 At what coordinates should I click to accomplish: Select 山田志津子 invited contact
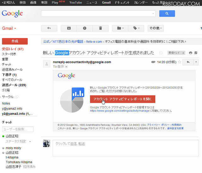coord(13,167)
